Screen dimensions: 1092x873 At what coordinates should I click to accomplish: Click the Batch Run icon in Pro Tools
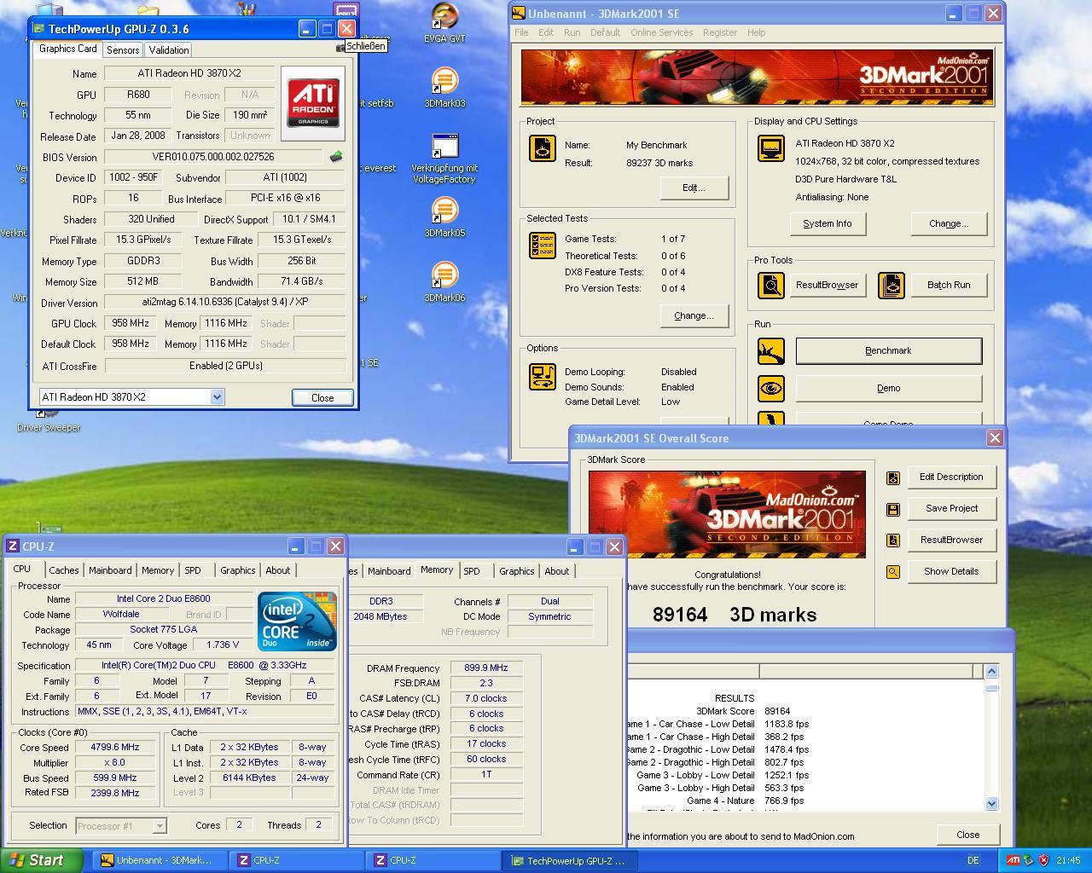pyautogui.click(x=891, y=285)
